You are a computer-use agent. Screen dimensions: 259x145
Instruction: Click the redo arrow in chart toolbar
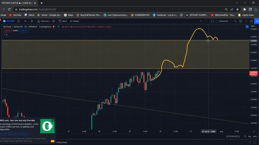tap(206, 21)
